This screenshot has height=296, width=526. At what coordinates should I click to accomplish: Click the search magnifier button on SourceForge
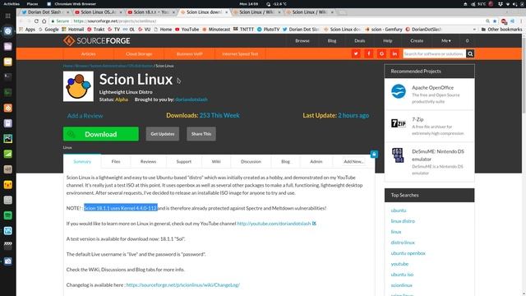click(x=470, y=53)
